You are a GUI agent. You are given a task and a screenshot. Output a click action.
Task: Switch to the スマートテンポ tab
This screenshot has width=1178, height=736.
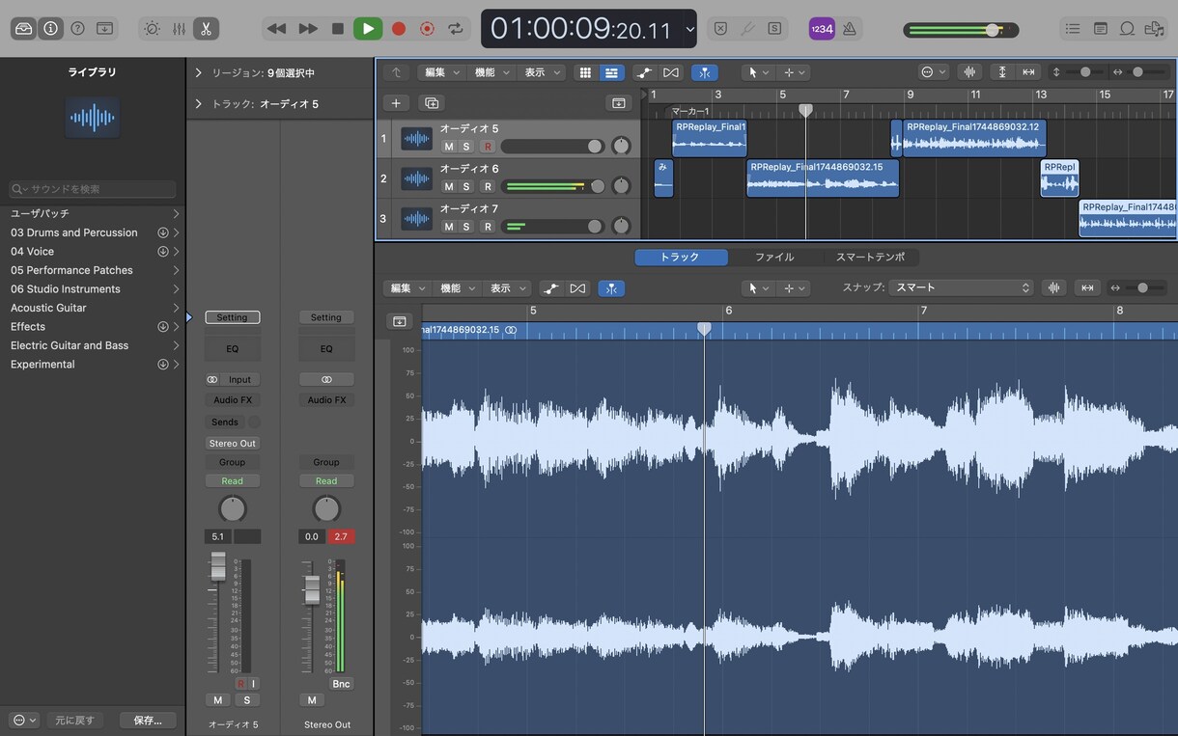870,258
